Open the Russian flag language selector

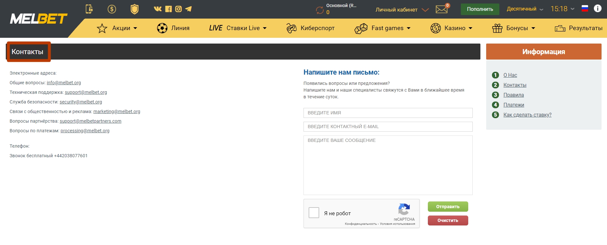(585, 9)
